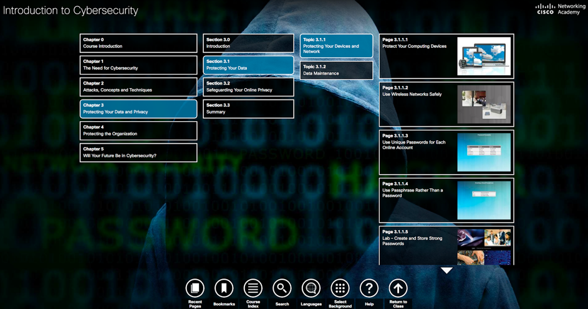This screenshot has height=309, width=588.
Task: Open Section 3.3 Summary
Action: tap(248, 109)
